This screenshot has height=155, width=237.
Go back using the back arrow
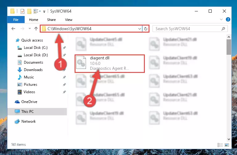click(13, 29)
